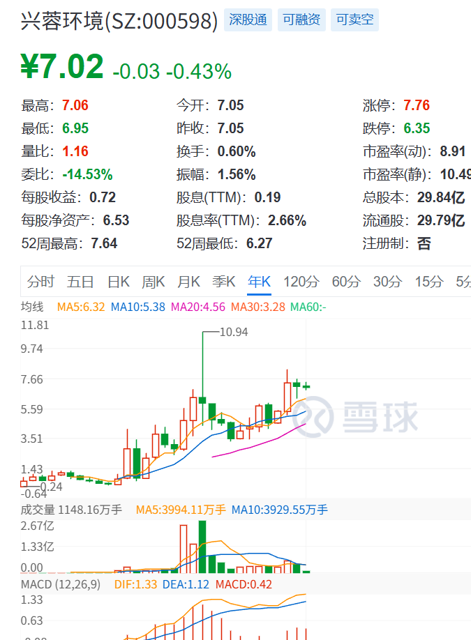This screenshot has height=640, width=471.
Task: Click the MA5:6.32 moving average label
Action: pos(81,307)
